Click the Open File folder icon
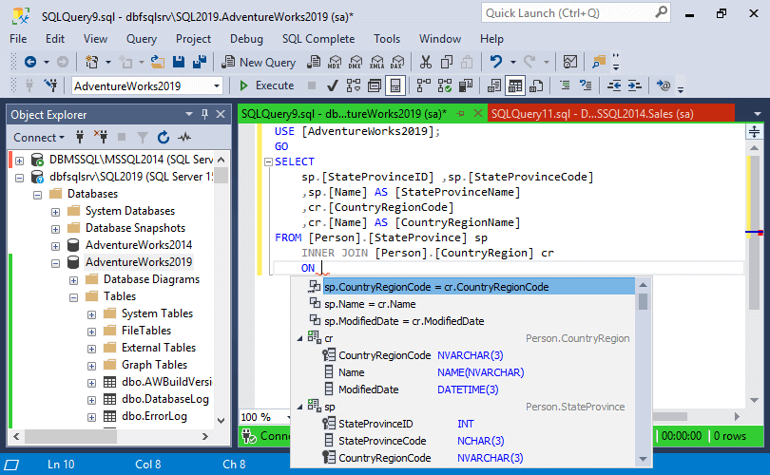 point(157,62)
